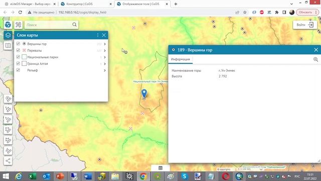This screenshot has height=181, width=321.
Task: Click the browser reload icon
Action: point(20,12)
